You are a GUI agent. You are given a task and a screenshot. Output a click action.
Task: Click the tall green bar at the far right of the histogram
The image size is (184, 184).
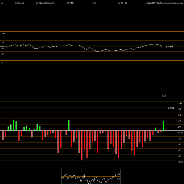tap(163, 126)
